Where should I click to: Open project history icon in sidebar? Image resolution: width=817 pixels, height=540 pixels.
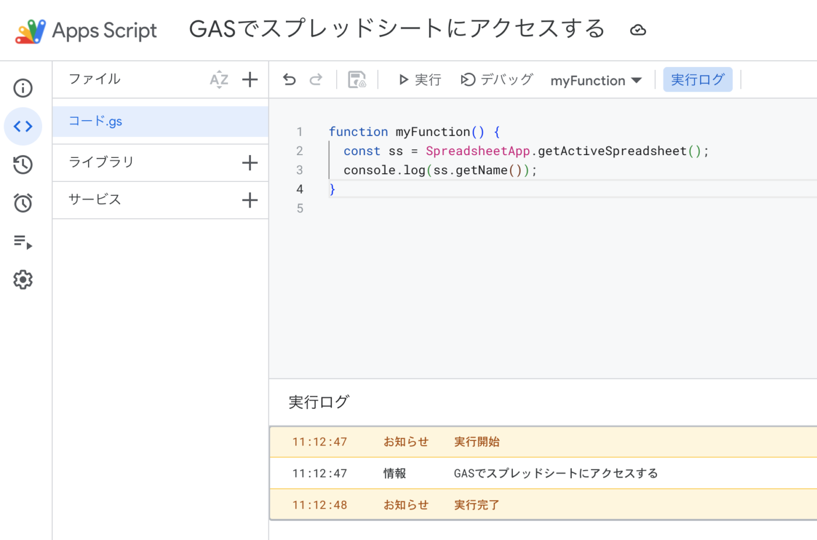(x=23, y=164)
